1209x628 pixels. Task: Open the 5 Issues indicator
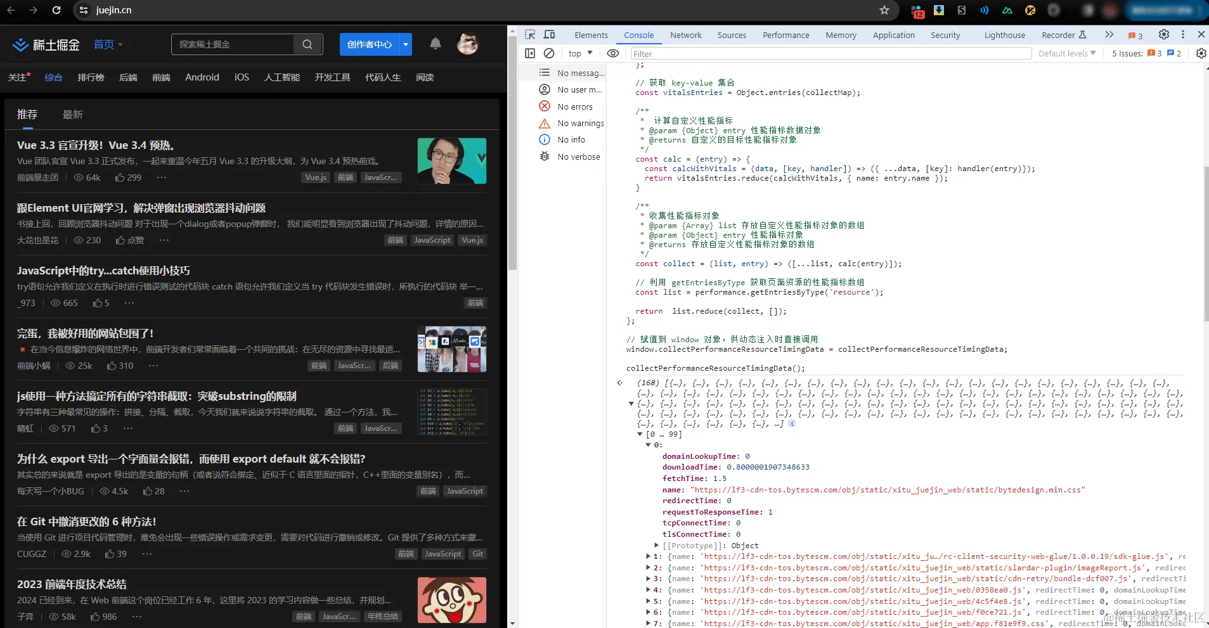click(1146, 53)
